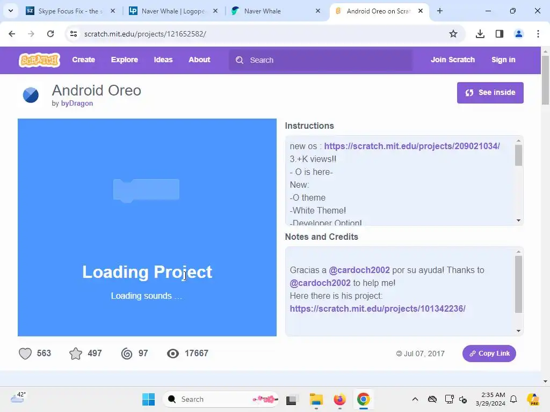
Task: Open the Windows Start menu
Action: pos(148,399)
